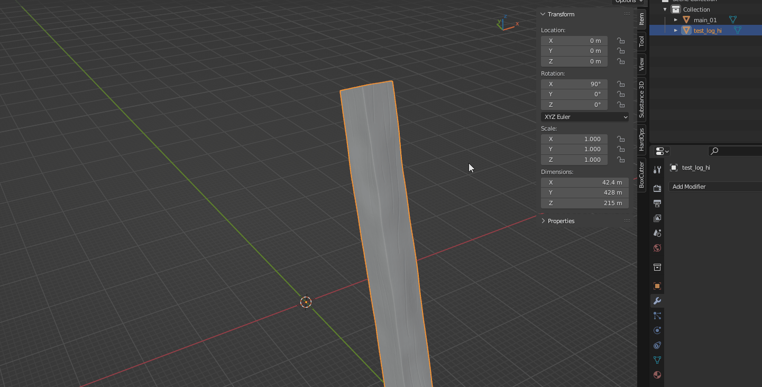Expand the test_log_hi object in outliner
The width and height of the screenshot is (762, 387).
tap(675, 30)
